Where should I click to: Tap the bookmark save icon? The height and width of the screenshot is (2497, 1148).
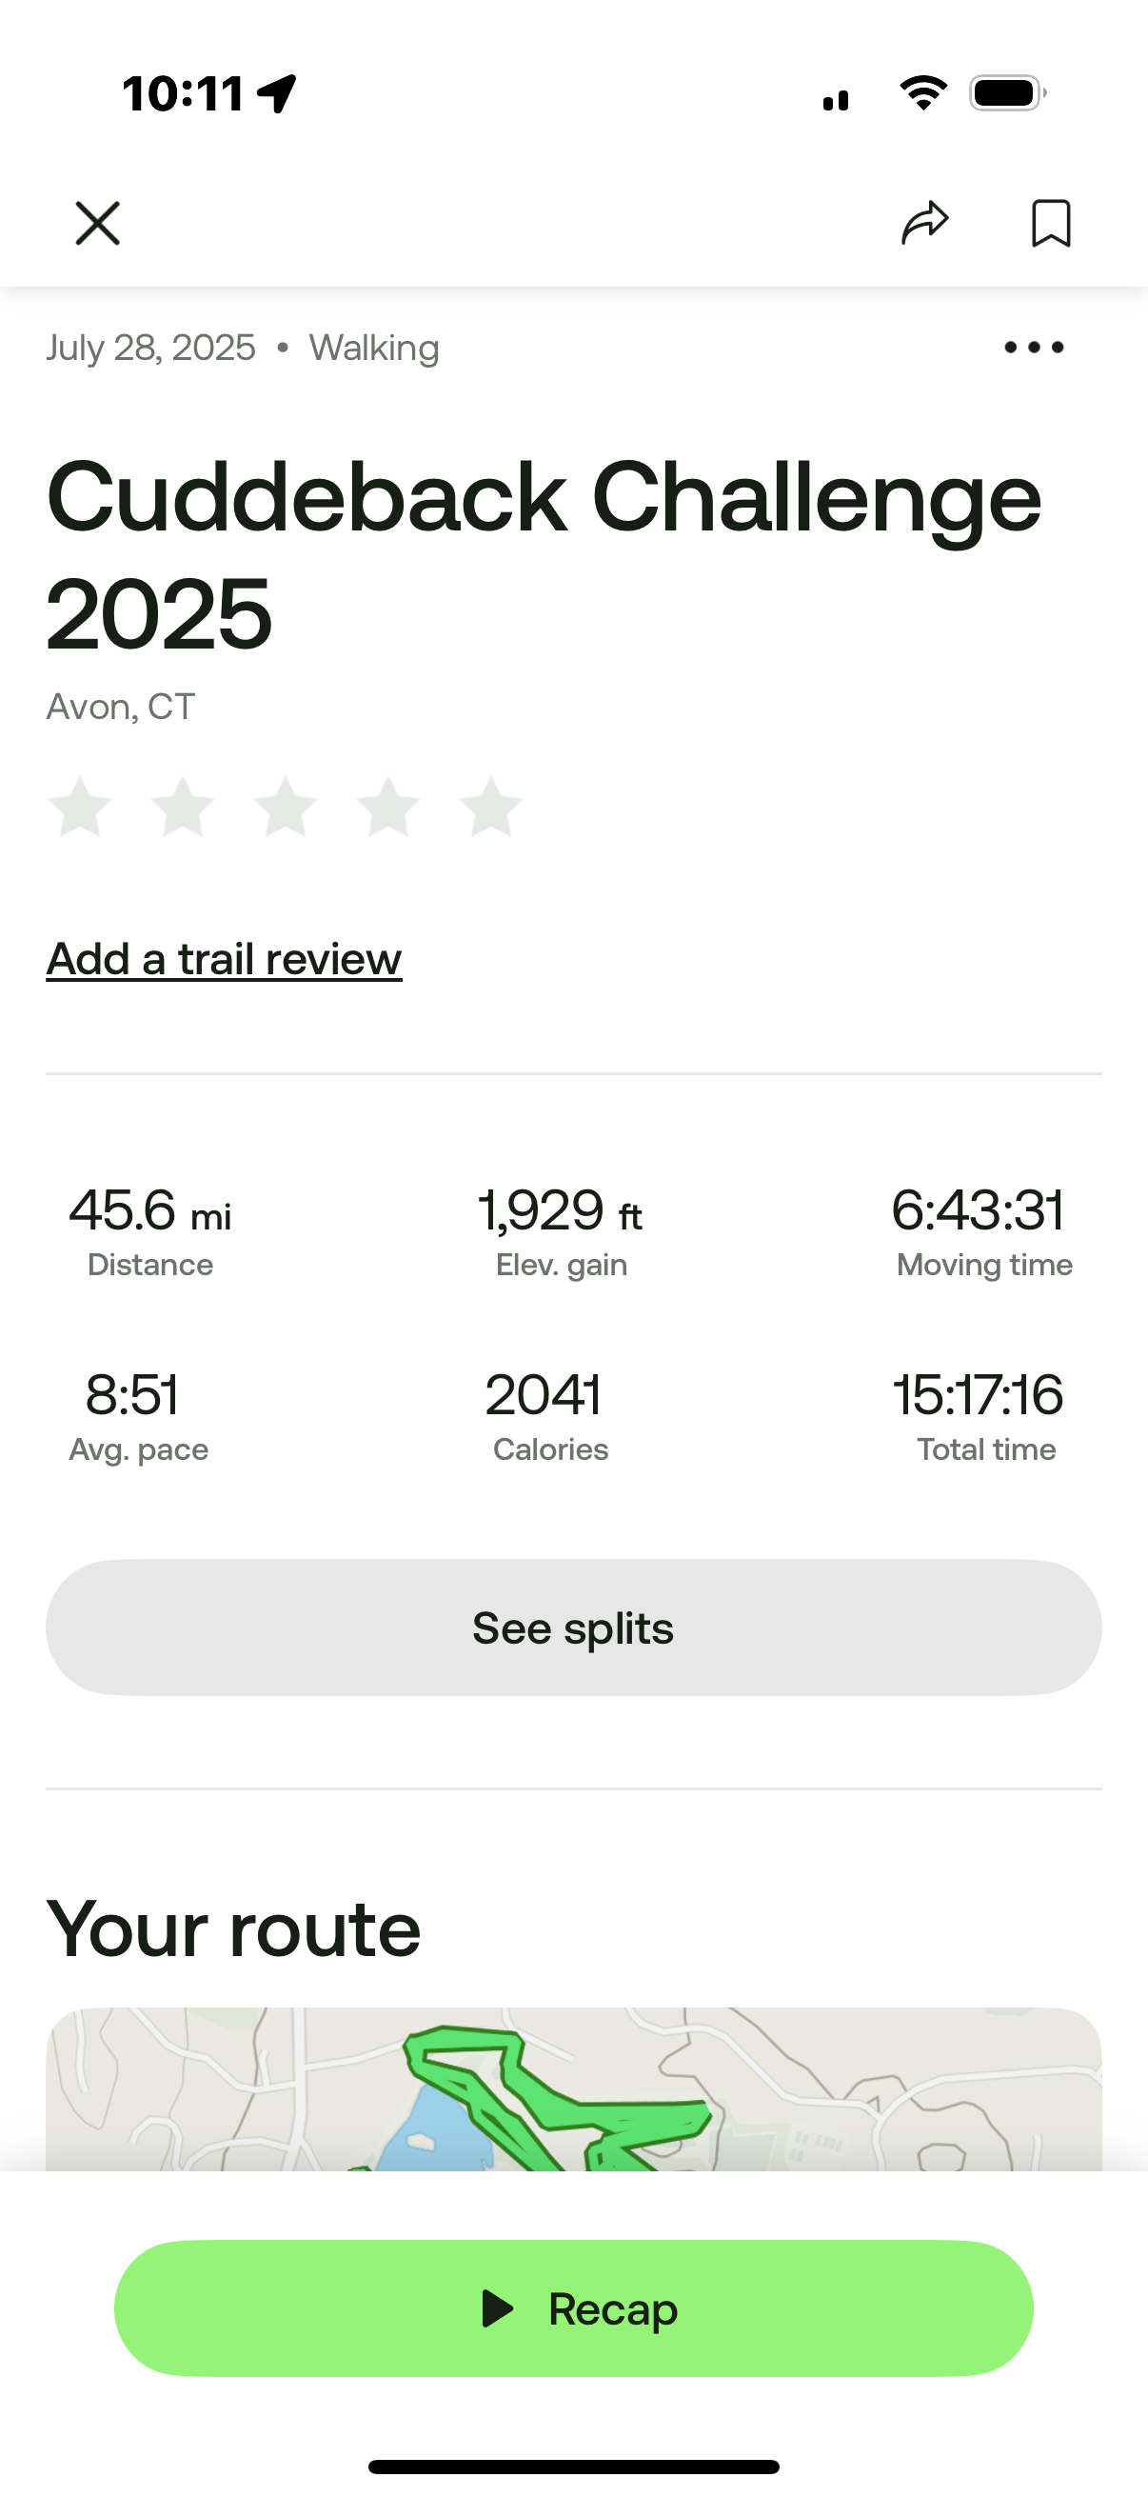[1050, 224]
